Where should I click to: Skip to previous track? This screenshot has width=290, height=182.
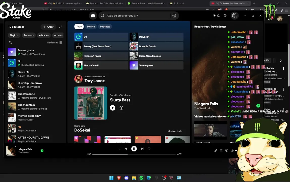pyautogui.click(x=126, y=149)
